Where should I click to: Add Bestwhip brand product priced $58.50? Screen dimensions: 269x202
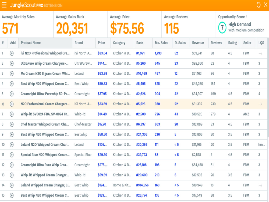point(12,134)
